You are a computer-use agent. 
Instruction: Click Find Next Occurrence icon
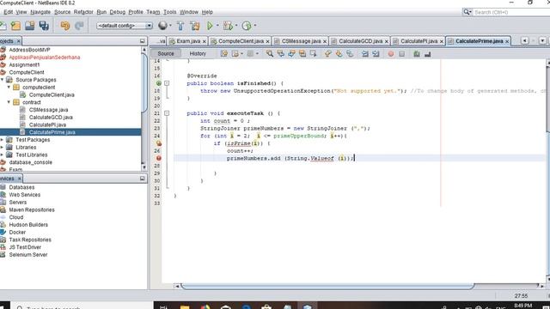point(291,53)
